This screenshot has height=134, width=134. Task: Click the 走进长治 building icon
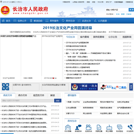pyautogui.click(x=79, y=21)
